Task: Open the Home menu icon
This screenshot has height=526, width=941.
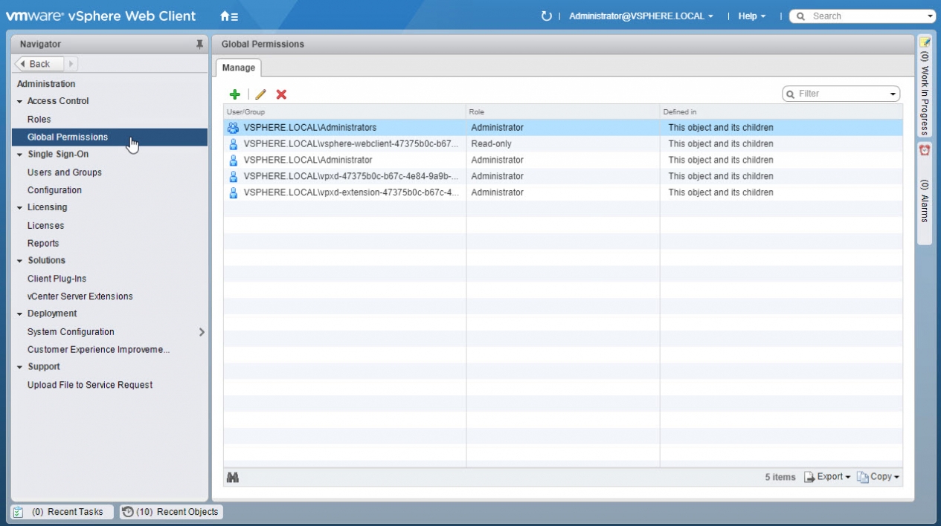Action: coord(229,16)
